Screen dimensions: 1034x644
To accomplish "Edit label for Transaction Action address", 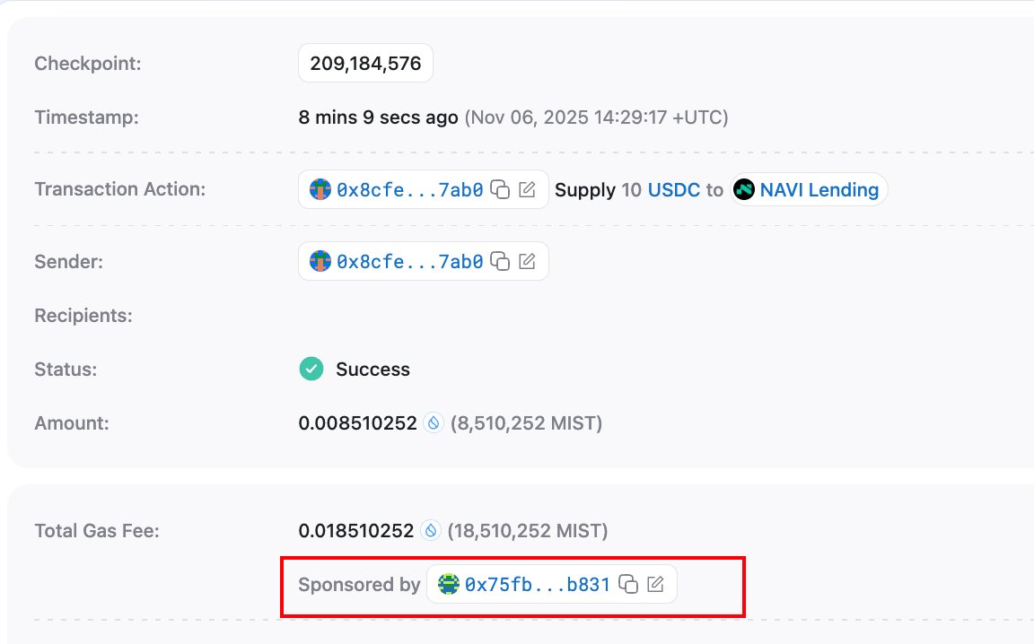I will point(527,190).
